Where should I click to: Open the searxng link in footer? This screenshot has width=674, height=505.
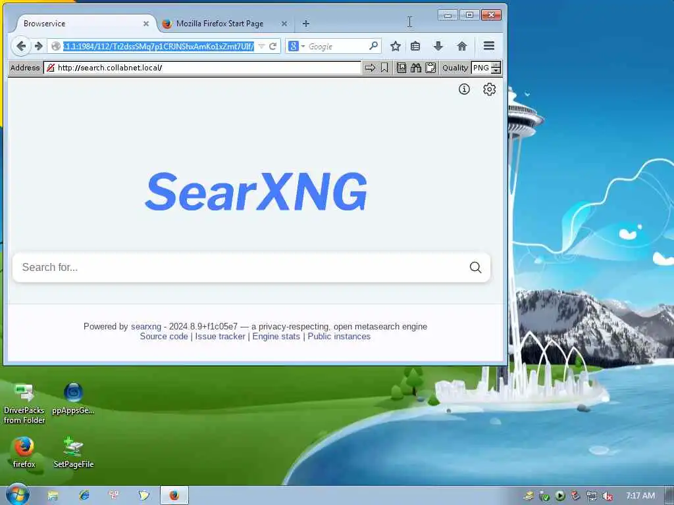point(146,326)
